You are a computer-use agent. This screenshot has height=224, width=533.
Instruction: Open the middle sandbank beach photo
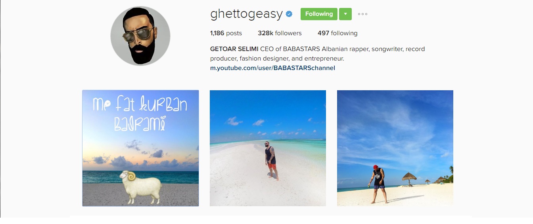coord(268,148)
